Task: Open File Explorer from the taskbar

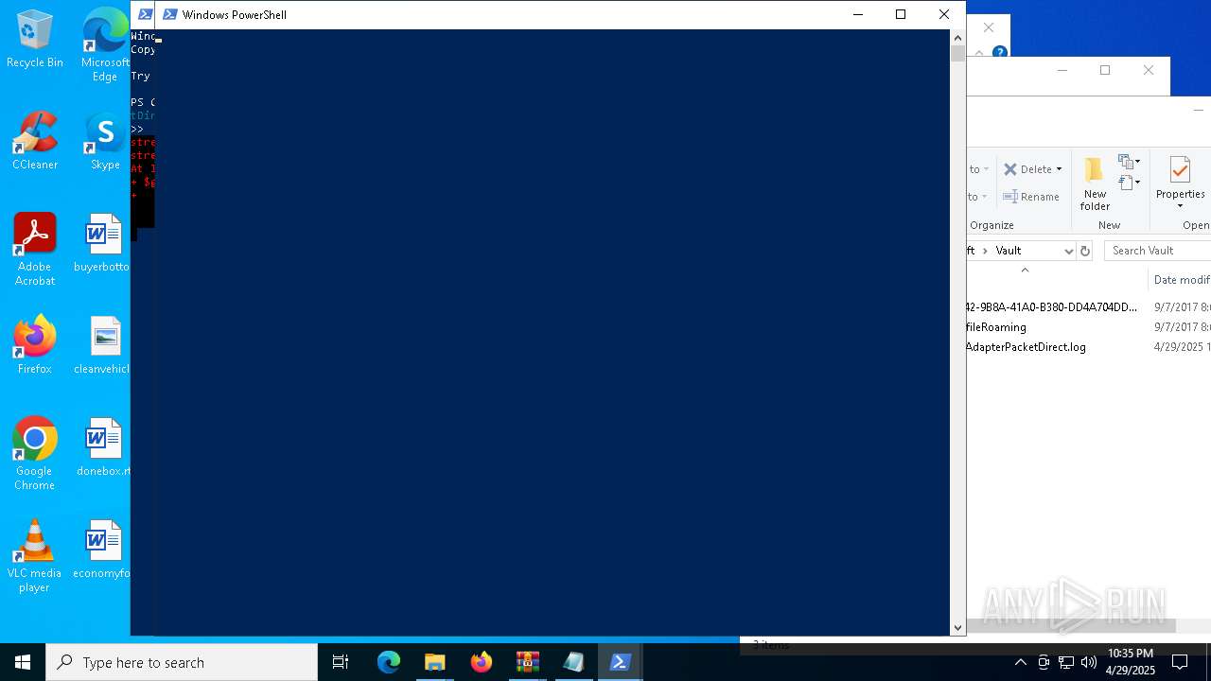Action: click(x=435, y=662)
